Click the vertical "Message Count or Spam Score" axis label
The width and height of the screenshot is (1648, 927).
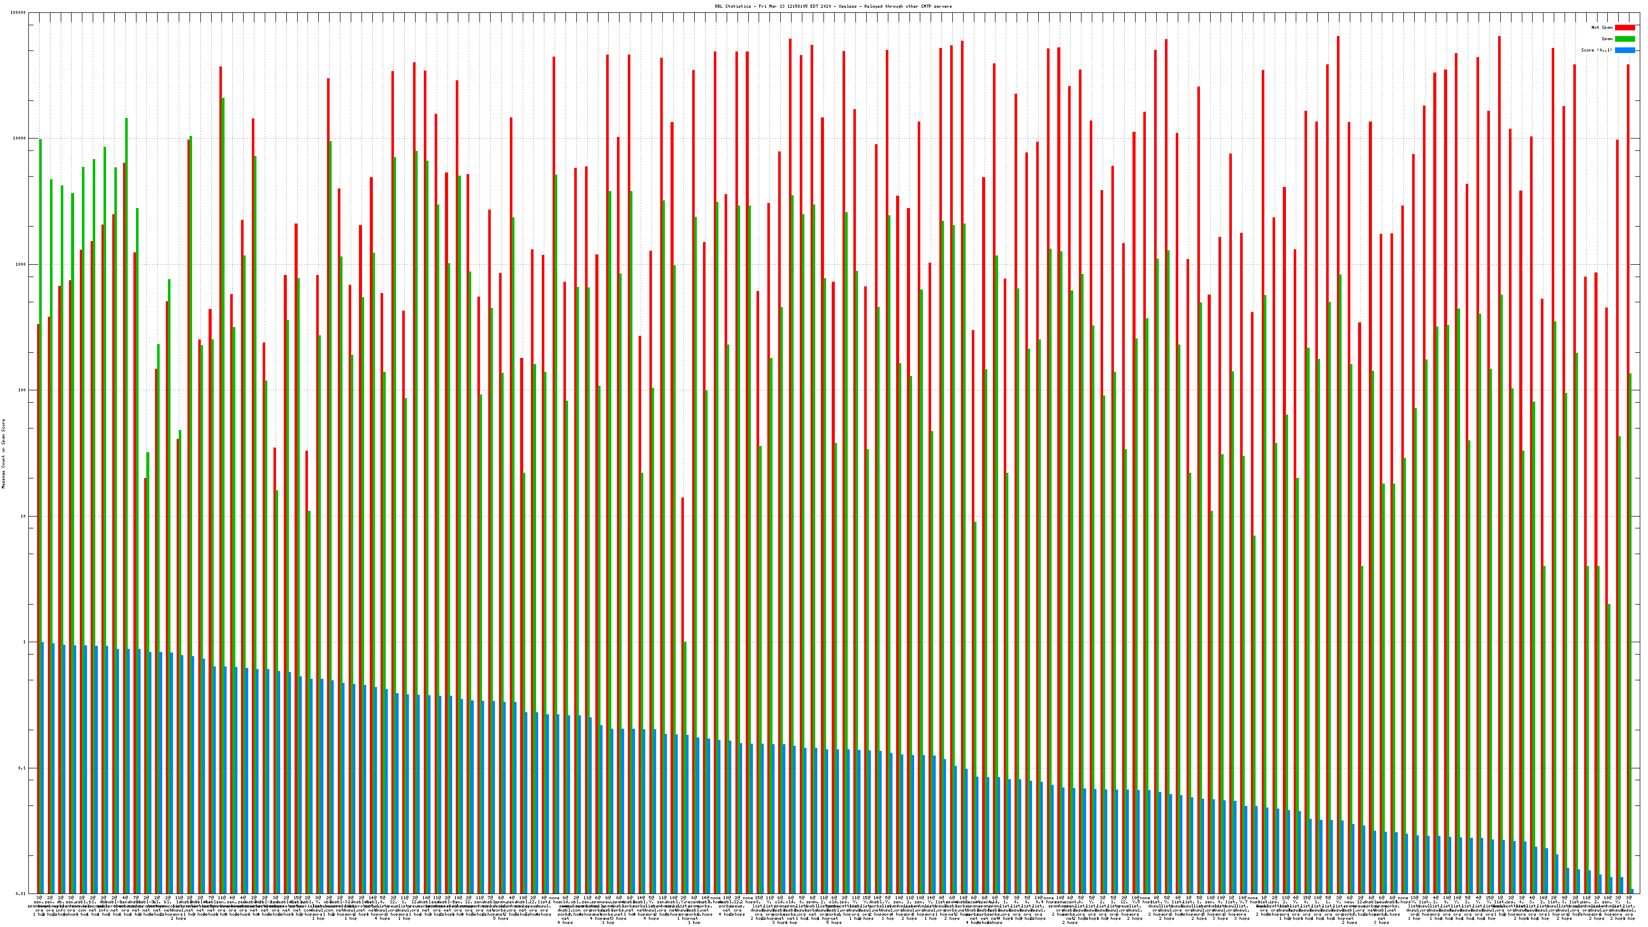3,454
